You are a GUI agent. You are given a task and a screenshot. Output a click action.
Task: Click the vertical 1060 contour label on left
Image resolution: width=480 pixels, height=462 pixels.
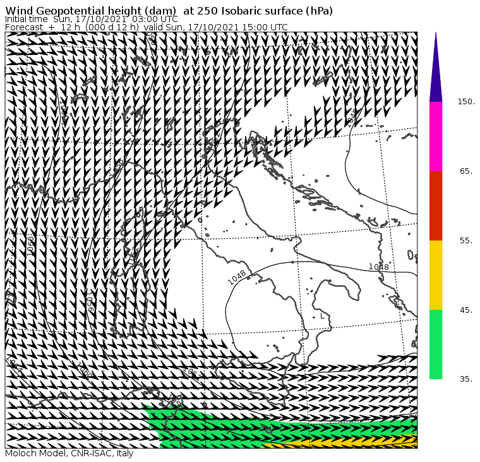tap(30, 246)
